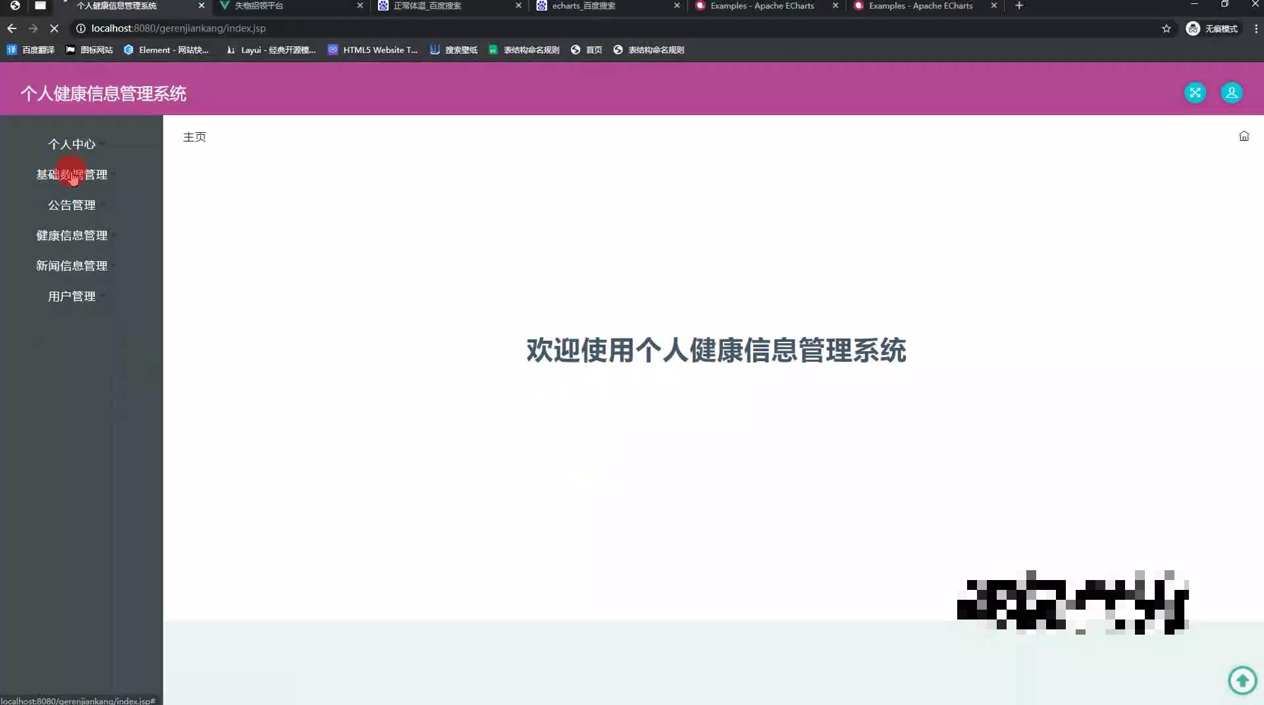
Task: Expand the 基础数据管理 sidebar menu
Action: click(x=72, y=174)
